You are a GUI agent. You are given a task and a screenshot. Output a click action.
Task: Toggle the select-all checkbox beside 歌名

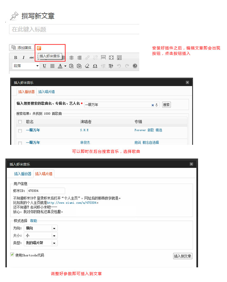pyautogui.click(x=20, y=122)
